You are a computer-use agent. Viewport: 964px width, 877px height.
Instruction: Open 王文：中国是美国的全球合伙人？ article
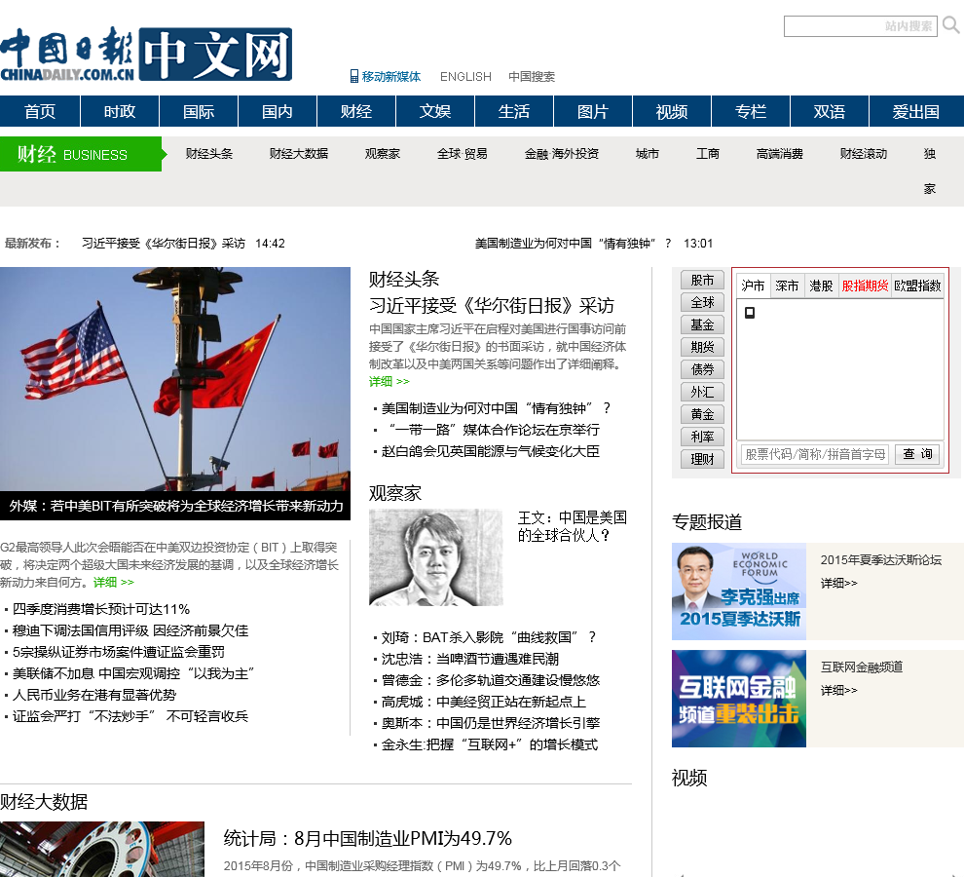pos(572,526)
